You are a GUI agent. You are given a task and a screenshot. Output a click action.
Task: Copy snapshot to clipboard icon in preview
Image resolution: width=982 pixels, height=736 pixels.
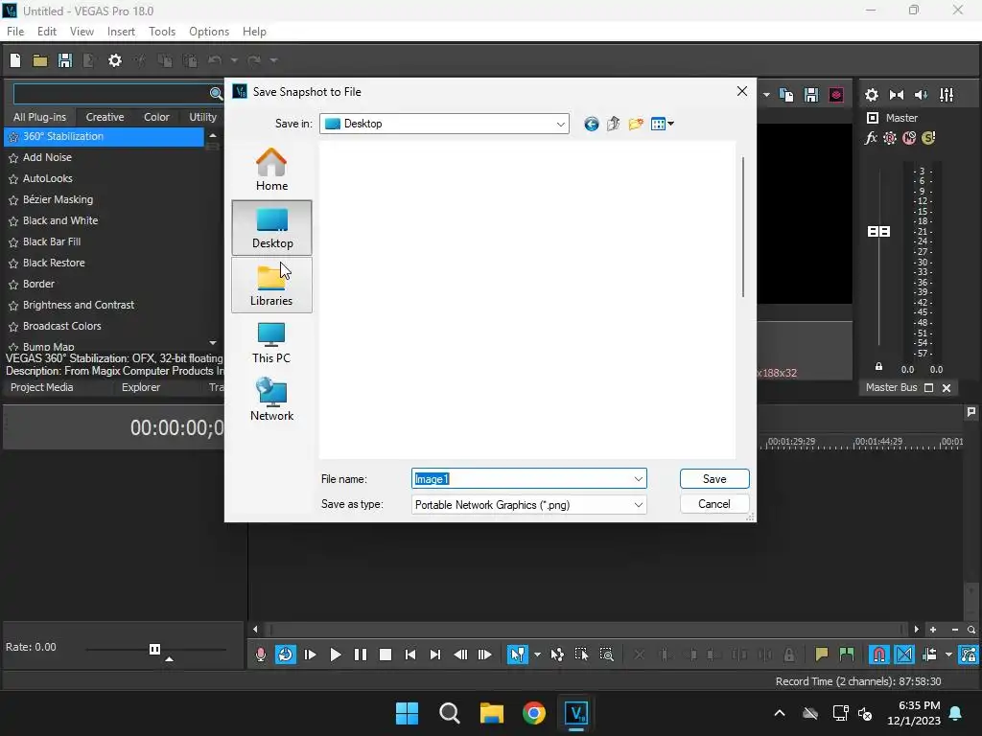(786, 95)
